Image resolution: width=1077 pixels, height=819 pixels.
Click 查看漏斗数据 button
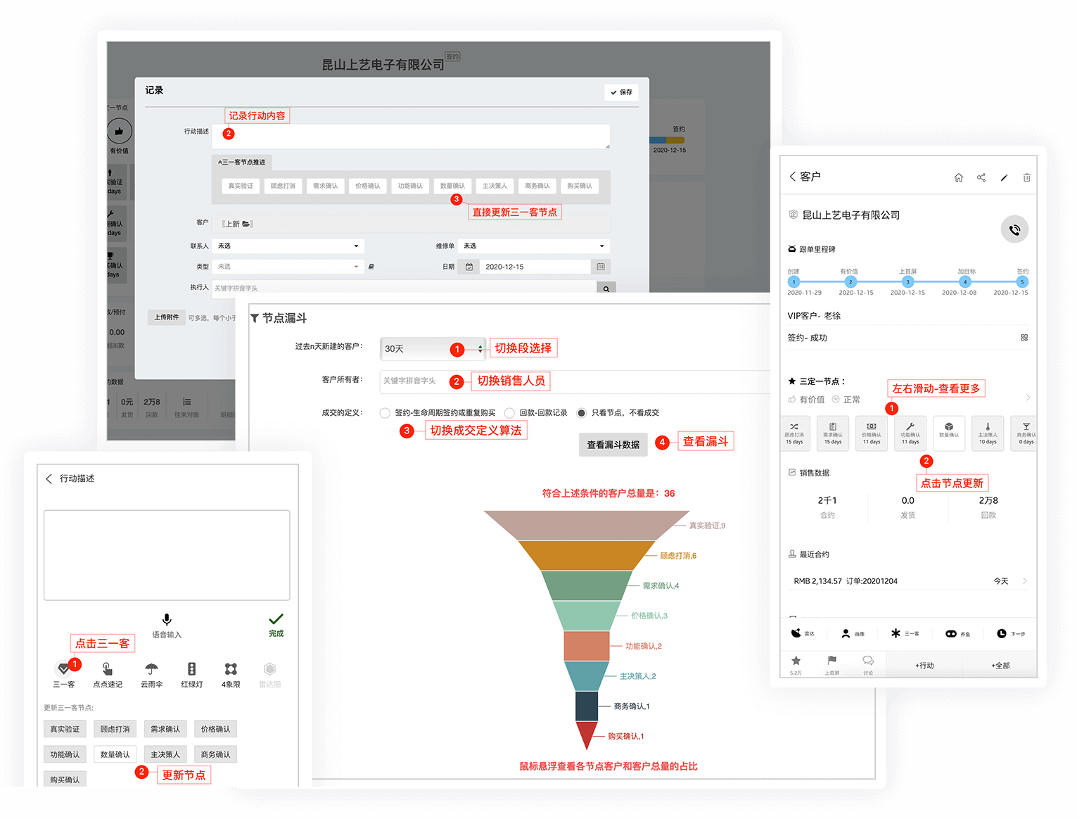(x=613, y=445)
